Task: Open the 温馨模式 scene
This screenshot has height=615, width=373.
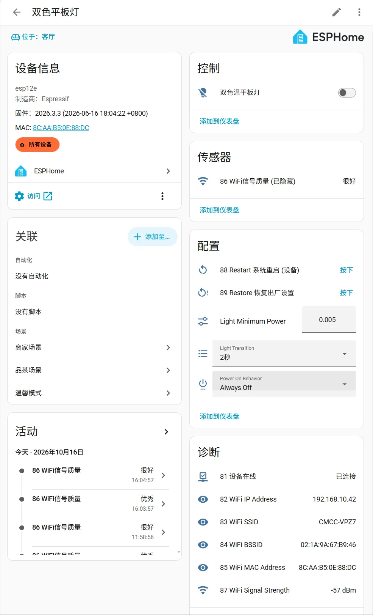Action: (94, 393)
